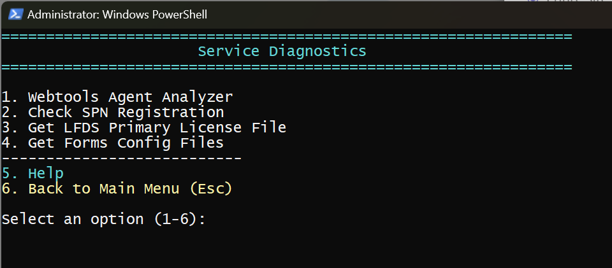The width and height of the screenshot is (612, 268).
Task: Click the top equals-sign separator line
Action: click(x=287, y=37)
